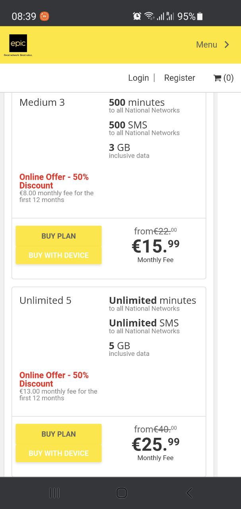Viewport: 241px width, 509px height.
Task: Tap the orange notification icon beside clock
Action: (45, 16)
